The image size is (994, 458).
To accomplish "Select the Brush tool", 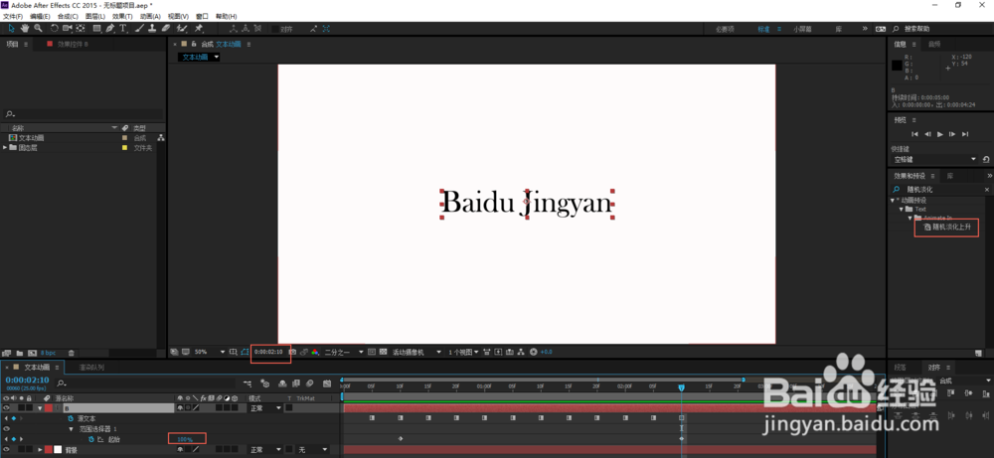I will tap(139, 29).
